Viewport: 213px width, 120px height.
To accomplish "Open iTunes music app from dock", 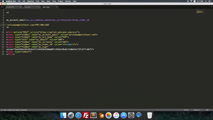I will coord(116,115).
